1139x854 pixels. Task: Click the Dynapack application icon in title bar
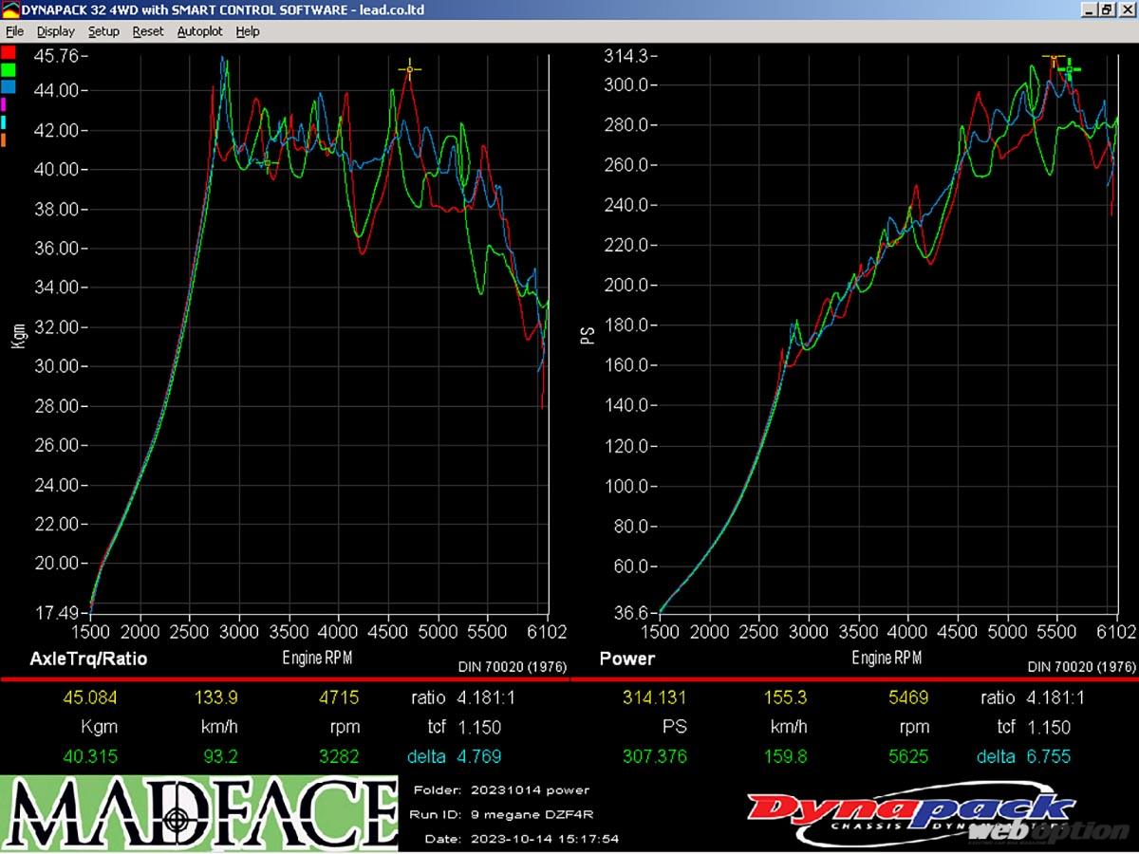pyautogui.click(x=9, y=9)
